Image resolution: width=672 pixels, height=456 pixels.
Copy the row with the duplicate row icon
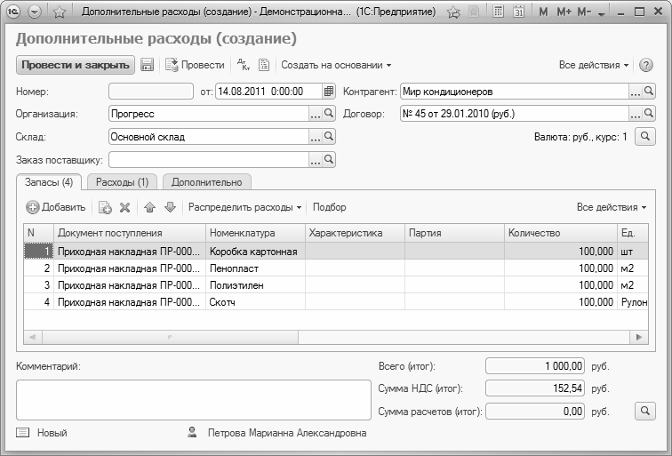tap(105, 207)
